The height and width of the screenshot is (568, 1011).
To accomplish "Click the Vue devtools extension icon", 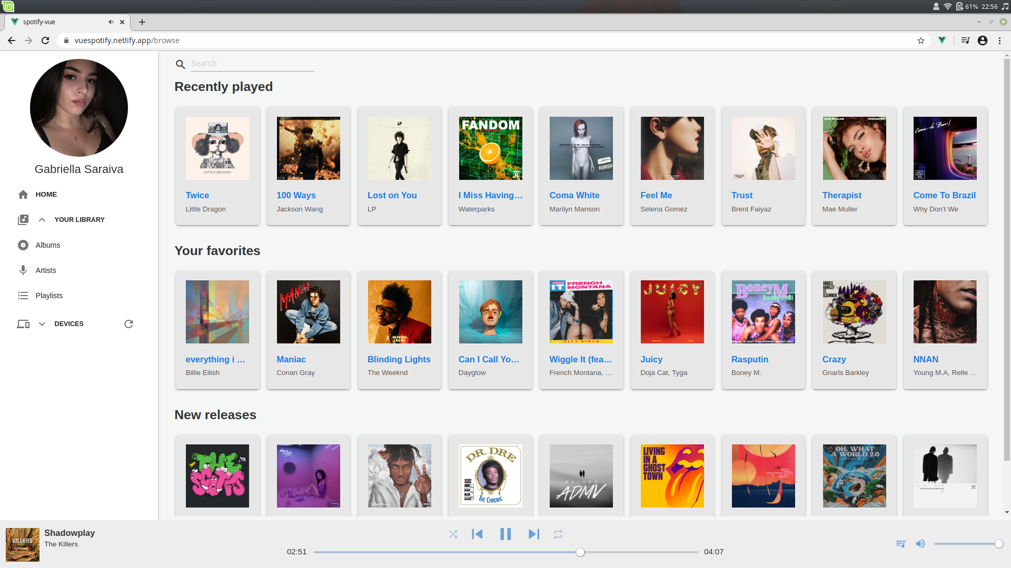I will click(942, 40).
